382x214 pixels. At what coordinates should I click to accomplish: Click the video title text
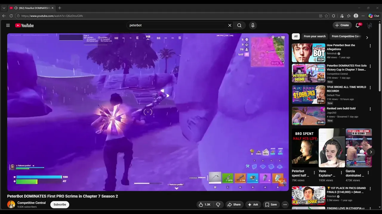(62, 196)
